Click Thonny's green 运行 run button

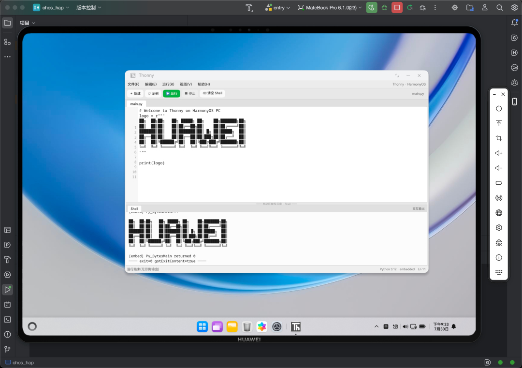[172, 94]
